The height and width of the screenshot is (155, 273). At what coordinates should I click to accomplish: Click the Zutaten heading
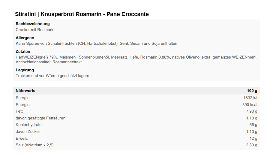(x=23, y=52)
